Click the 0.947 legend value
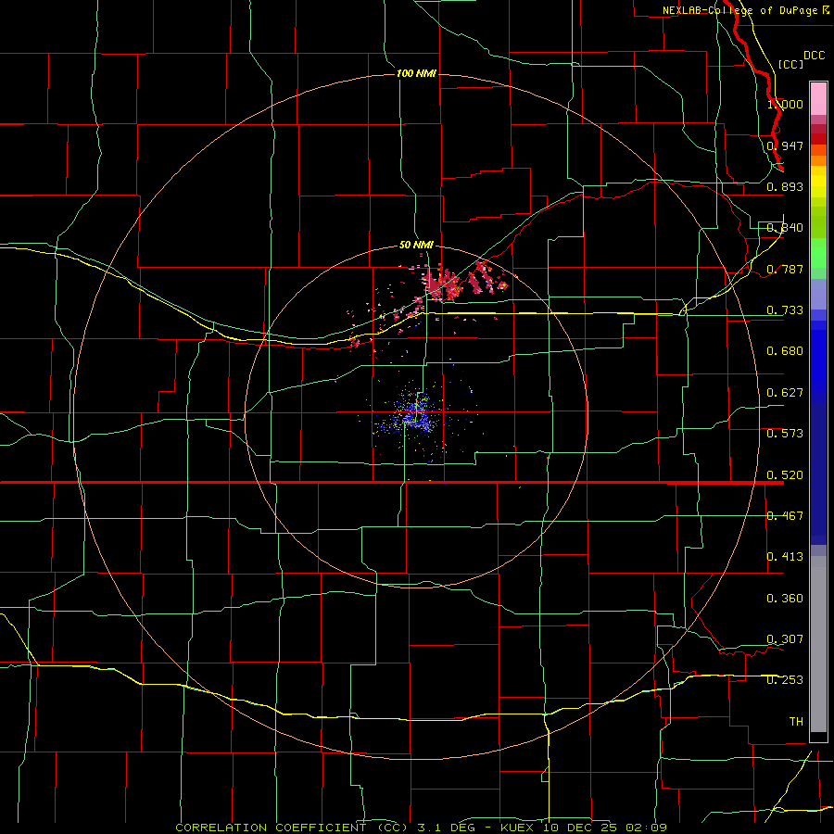The image size is (834, 834). [x=785, y=145]
